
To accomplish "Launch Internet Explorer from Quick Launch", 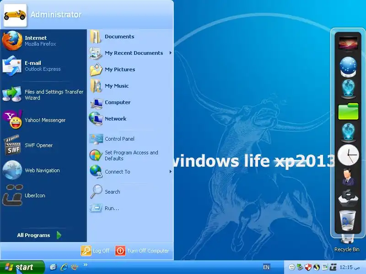I will pyautogui.click(x=64, y=267).
